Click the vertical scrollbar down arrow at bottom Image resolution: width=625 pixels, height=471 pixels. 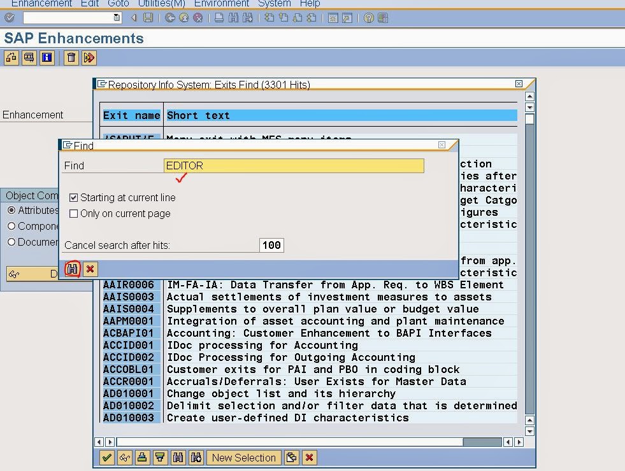coord(529,431)
